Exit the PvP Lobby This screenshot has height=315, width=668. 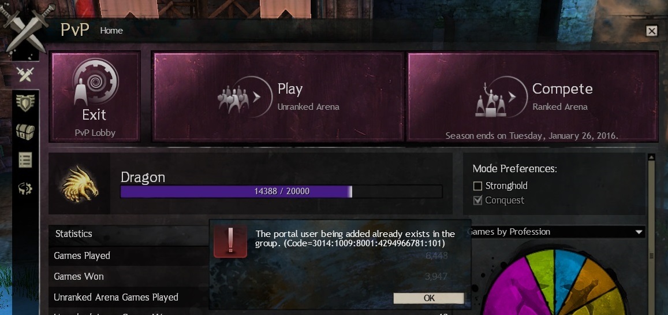95,97
